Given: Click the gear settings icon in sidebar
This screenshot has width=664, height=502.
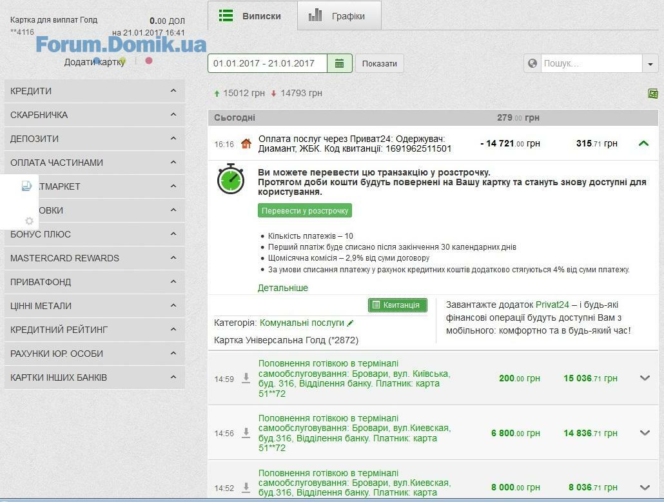Looking at the screenshot, I should tap(28, 221).
